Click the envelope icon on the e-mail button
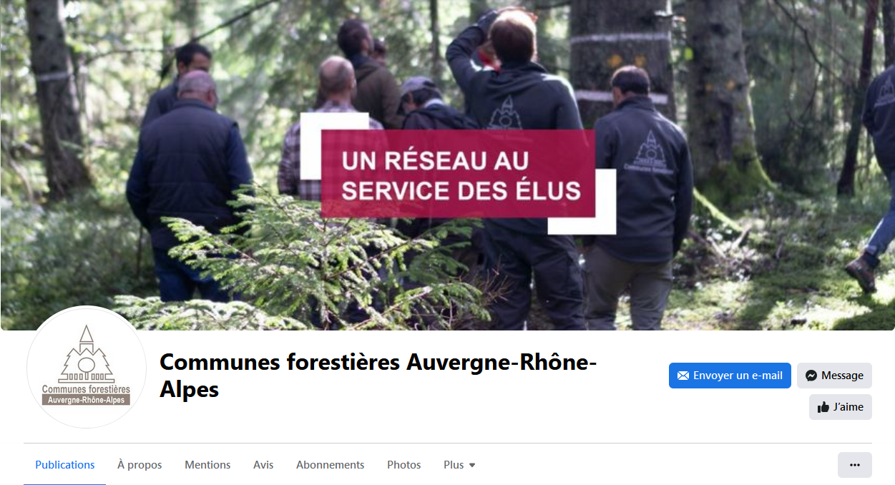This screenshot has width=895, height=485. tap(683, 376)
